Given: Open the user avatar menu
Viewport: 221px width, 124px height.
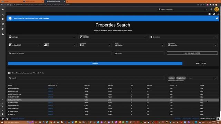Looking at the screenshot, I should (217, 9).
